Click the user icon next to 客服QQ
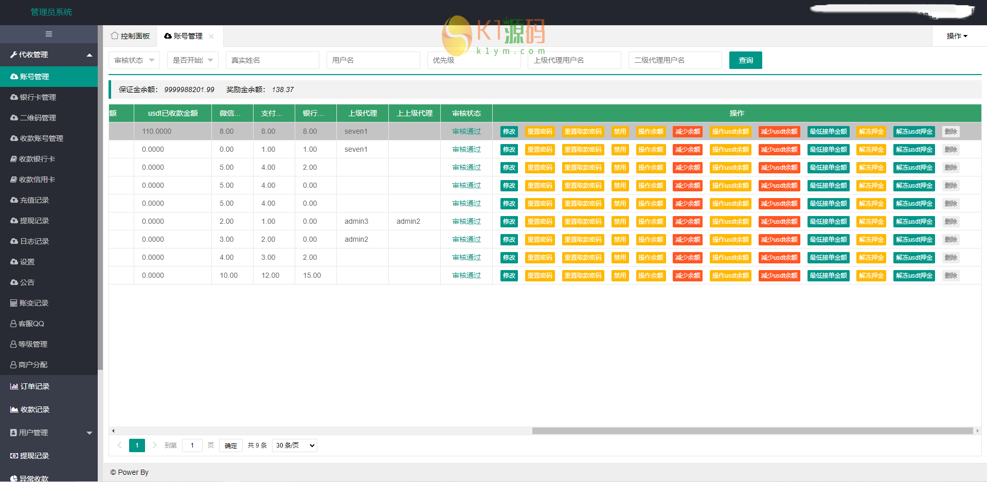Image resolution: width=987 pixels, height=482 pixels. pos(13,324)
